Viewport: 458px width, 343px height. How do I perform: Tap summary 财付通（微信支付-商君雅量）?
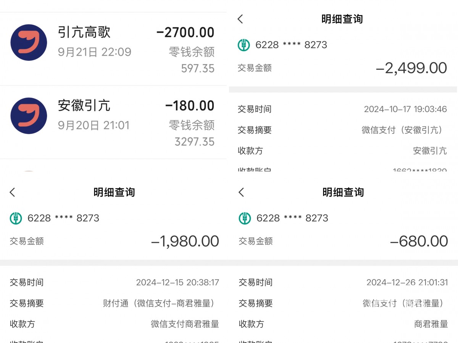point(161,304)
